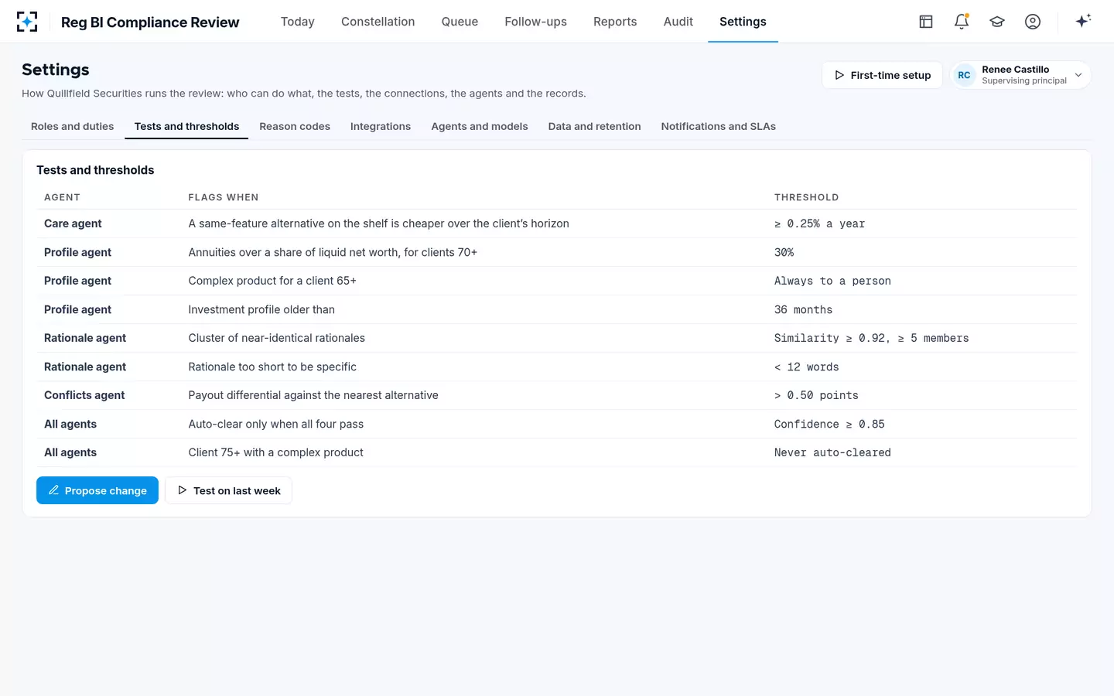This screenshot has height=696, width=1114.
Task: Run Test on last week button
Action: (x=229, y=490)
